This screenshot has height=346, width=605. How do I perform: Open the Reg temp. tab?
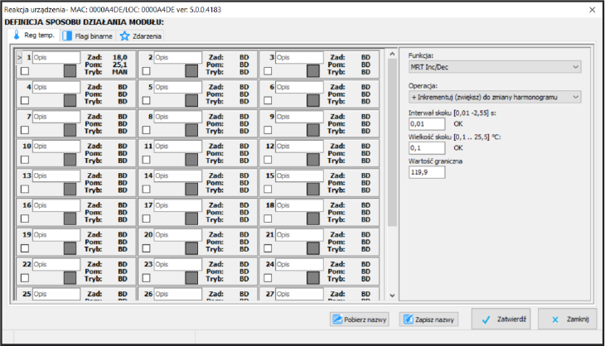34,36
